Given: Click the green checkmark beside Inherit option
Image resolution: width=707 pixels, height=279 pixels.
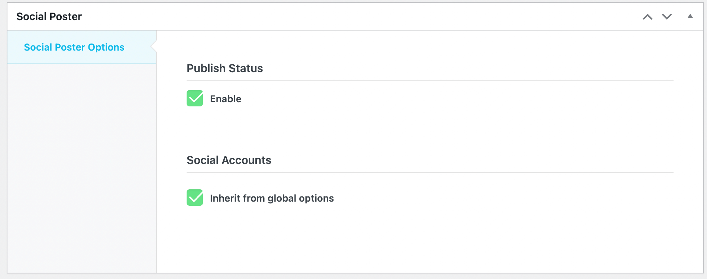Looking at the screenshot, I should [x=195, y=198].
